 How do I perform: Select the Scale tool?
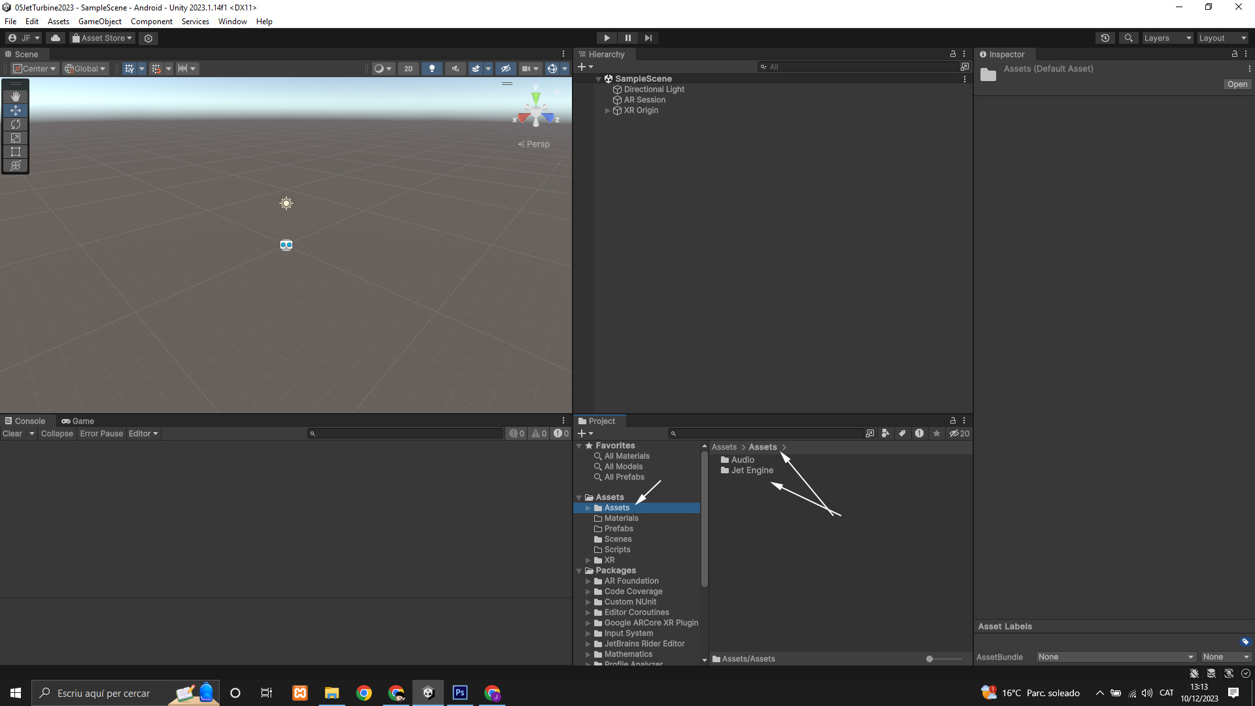coord(16,138)
